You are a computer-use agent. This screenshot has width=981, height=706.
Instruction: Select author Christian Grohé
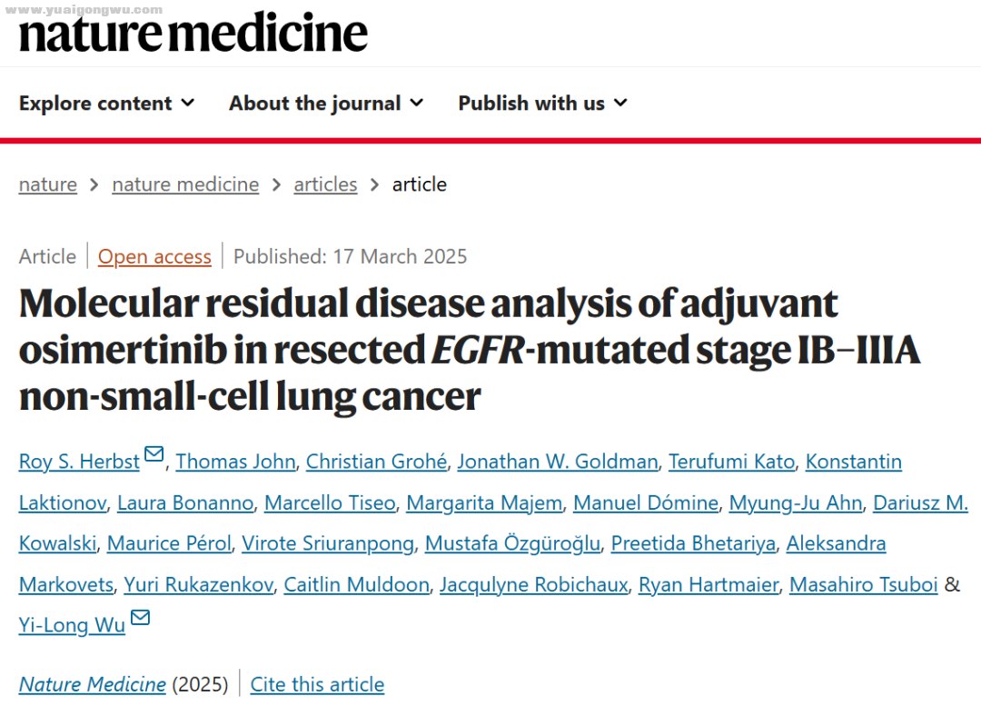coord(377,462)
